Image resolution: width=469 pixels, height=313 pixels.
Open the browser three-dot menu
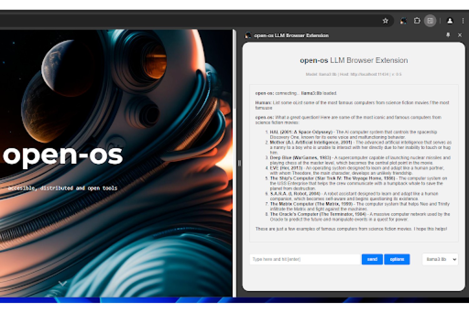pos(463,21)
